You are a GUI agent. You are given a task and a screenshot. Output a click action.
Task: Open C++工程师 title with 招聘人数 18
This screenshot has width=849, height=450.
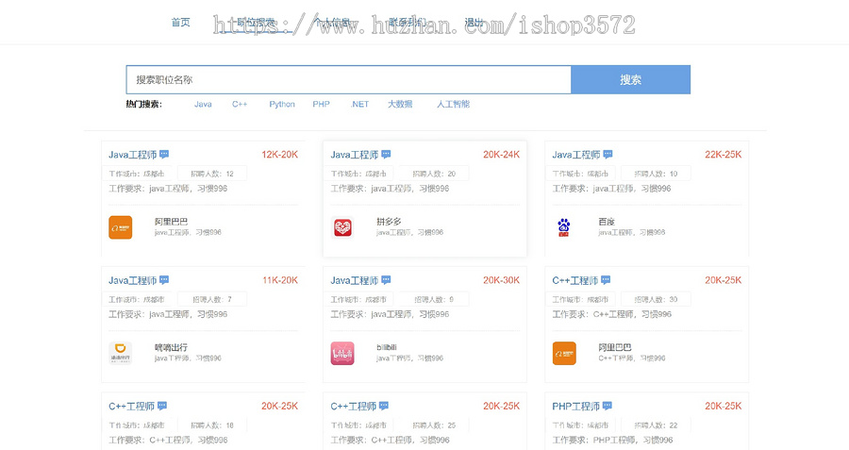(131, 407)
